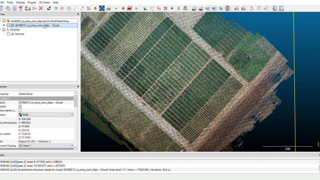Show the green histogram icon
The width and height of the screenshot is (320, 180).
[x=145, y=8]
